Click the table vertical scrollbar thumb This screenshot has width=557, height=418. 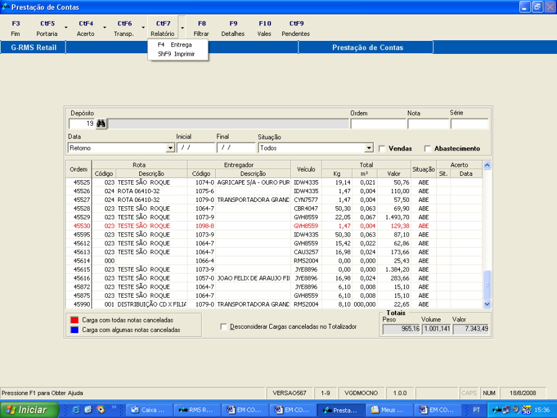pos(487,284)
